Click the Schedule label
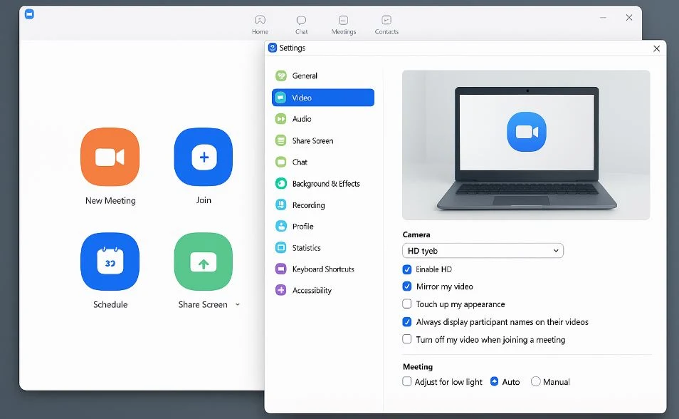 (x=110, y=304)
